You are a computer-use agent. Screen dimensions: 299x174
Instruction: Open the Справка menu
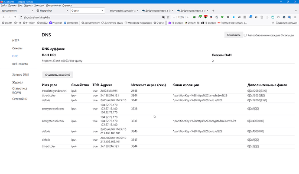tap(67, 5)
